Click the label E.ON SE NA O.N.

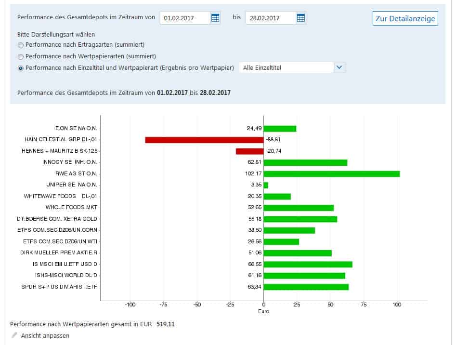[x=76, y=128]
